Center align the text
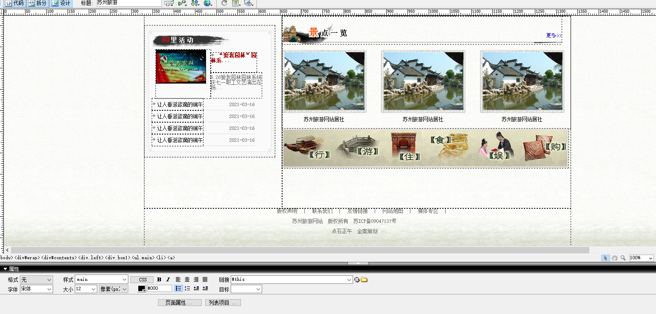 click(187, 280)
